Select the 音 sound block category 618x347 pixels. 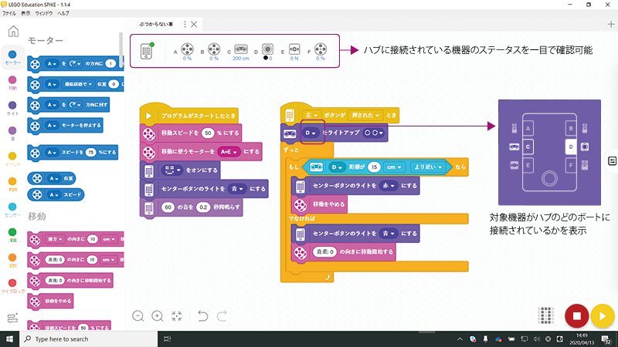(x=12, y=133)
